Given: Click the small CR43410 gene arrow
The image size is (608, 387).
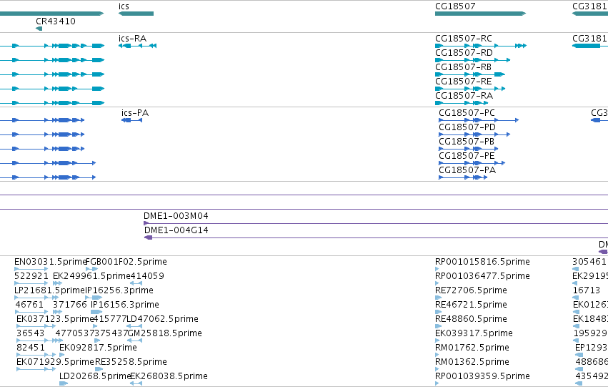Looking at the screenshot, I should point(39,29).
